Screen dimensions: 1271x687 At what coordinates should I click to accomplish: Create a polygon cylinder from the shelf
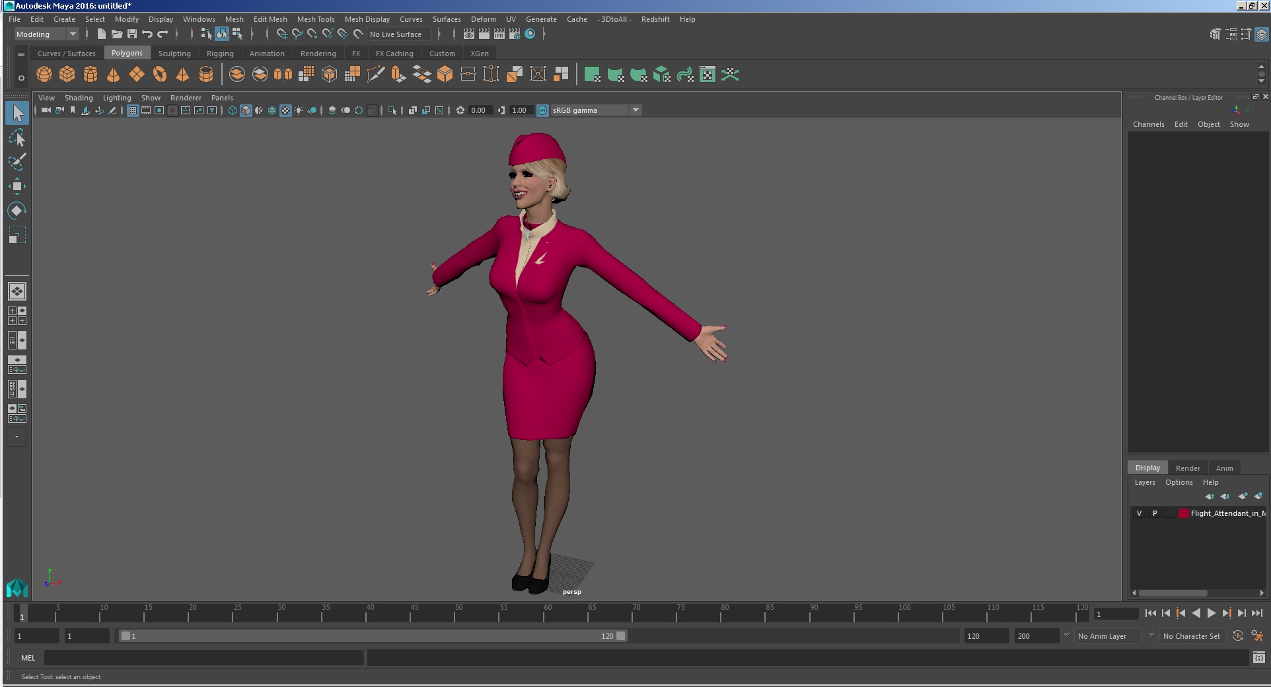[x=91, y=75]
